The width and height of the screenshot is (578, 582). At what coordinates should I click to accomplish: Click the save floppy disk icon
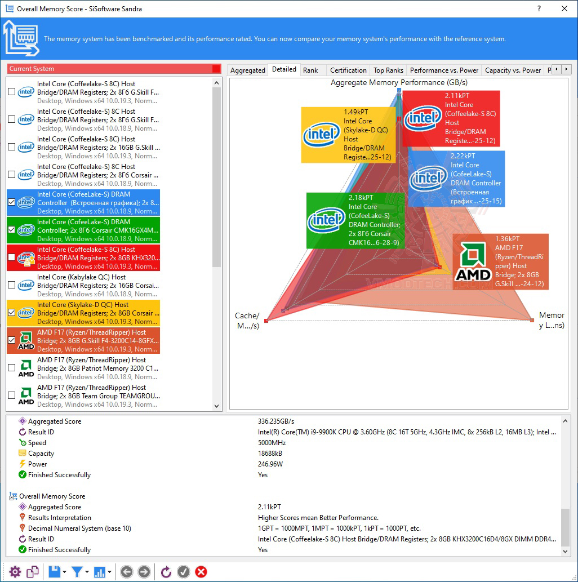(55, 572)
